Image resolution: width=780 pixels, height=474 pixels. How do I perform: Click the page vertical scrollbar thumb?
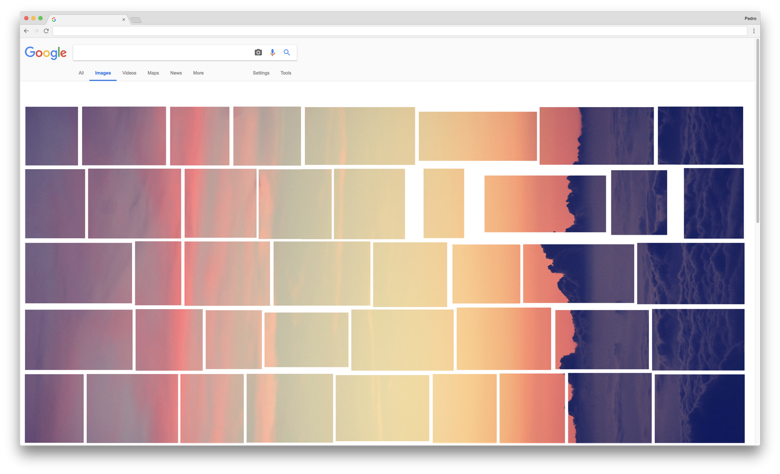758,131
